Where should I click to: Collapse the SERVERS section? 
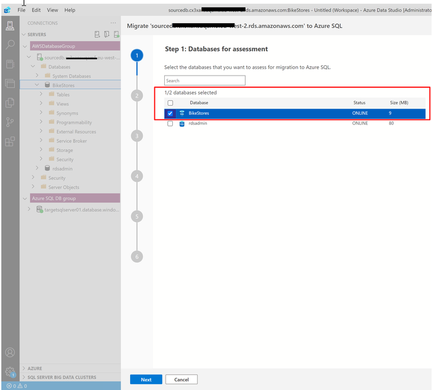24,35
